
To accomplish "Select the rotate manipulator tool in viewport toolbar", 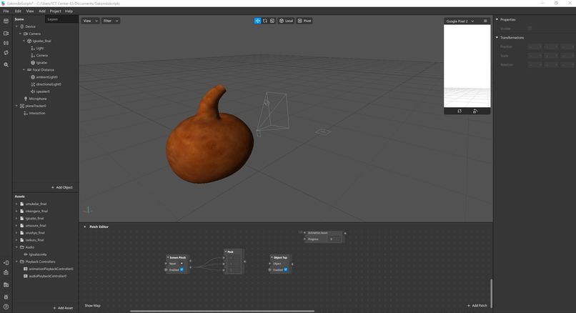I will point(265,21).
